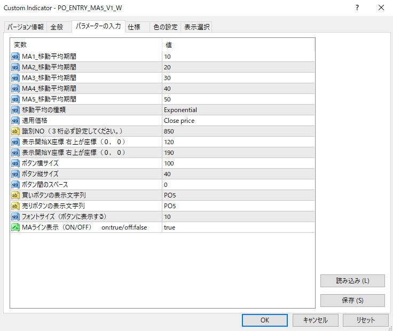Click the 保存 (S) button

coord(352,301)
